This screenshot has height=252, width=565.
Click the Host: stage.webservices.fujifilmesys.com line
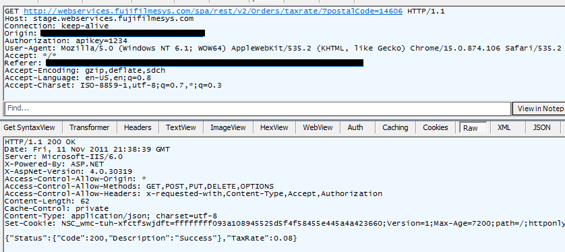point(99,19)
